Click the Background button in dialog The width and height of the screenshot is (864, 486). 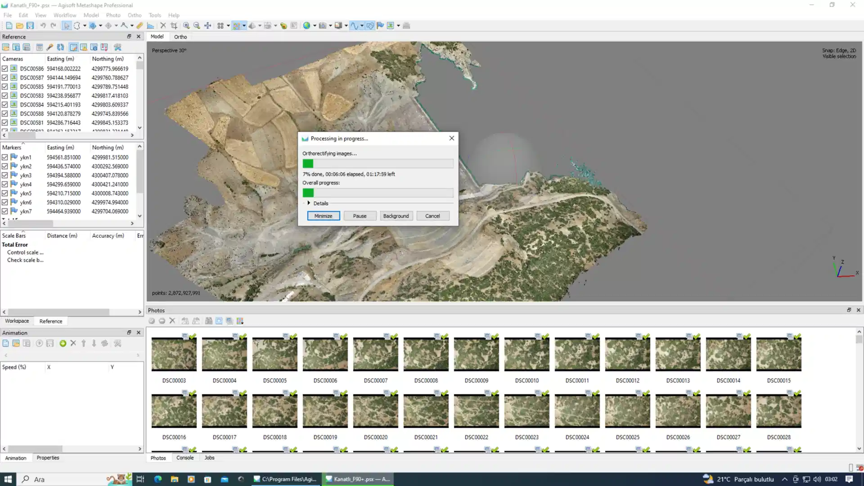(396, 216)
